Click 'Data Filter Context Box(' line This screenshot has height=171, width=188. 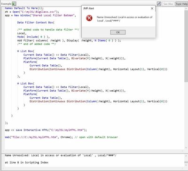tap(36, 23)
